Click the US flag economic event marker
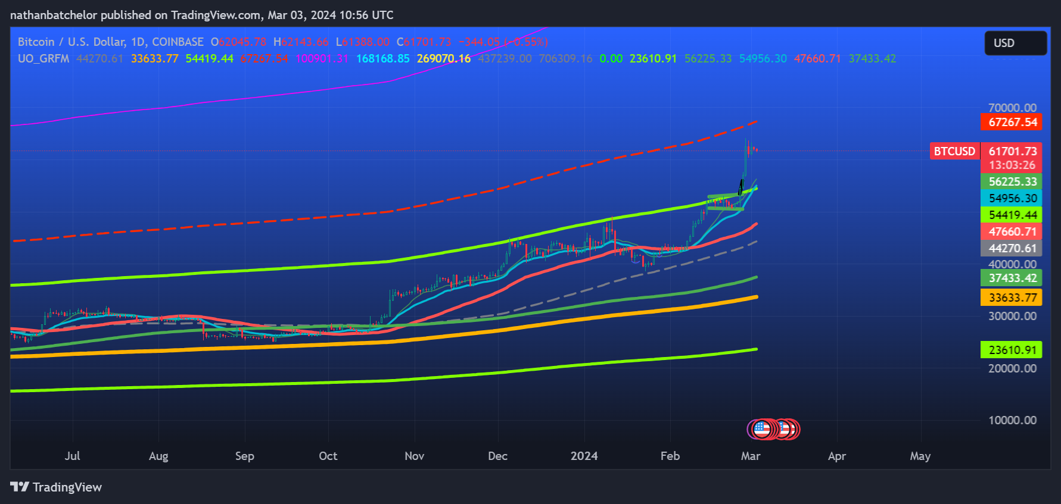The height and width of the screenshot is (504, 1061). [x=762, y=429]
